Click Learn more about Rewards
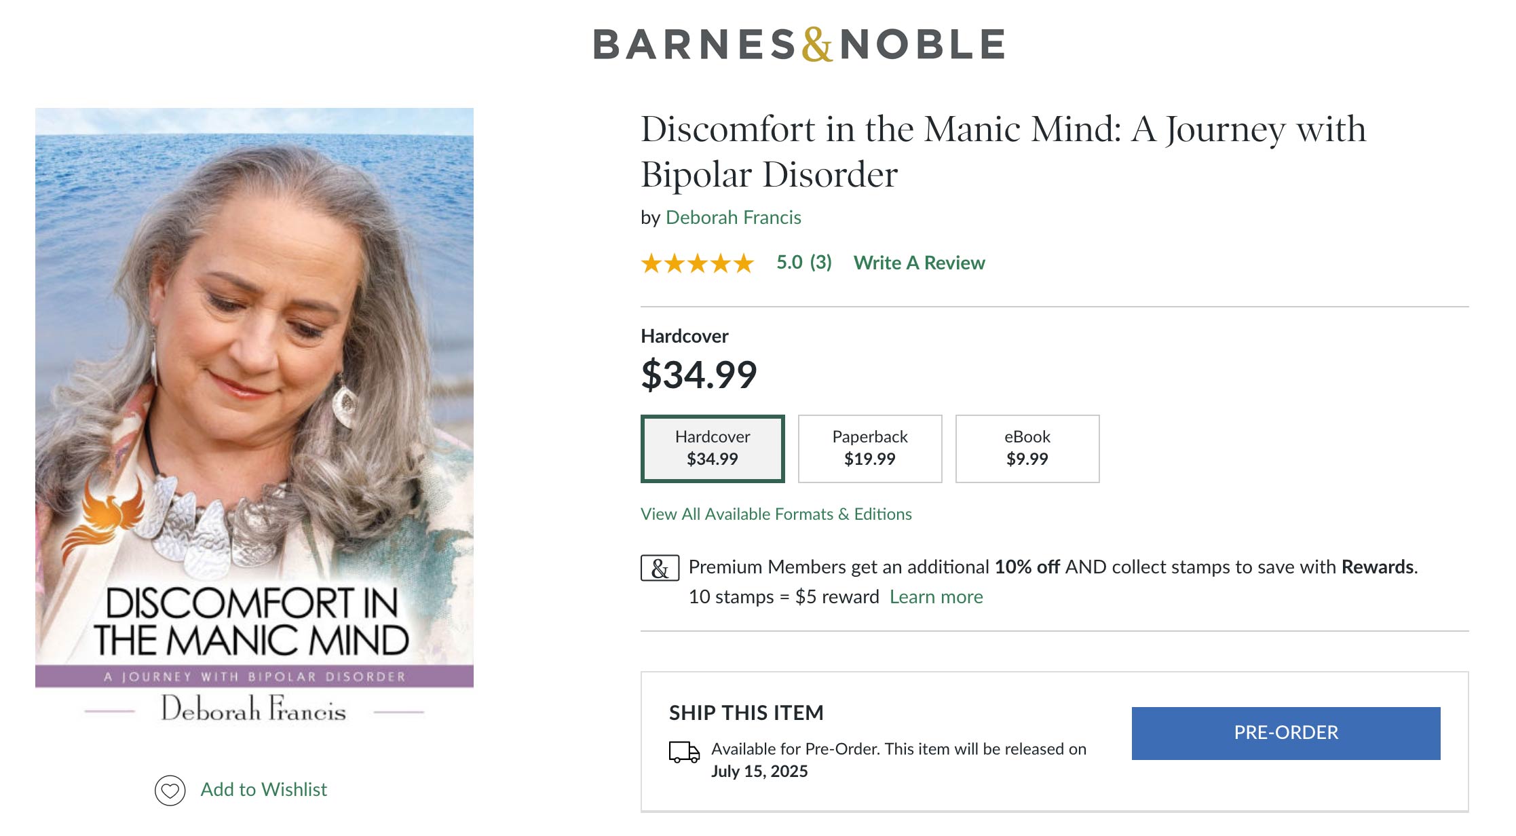1516x836 pixels. coord(936,597)
